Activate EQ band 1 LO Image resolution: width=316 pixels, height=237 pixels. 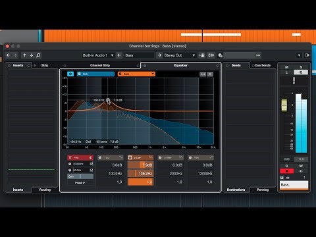(100, 157)
